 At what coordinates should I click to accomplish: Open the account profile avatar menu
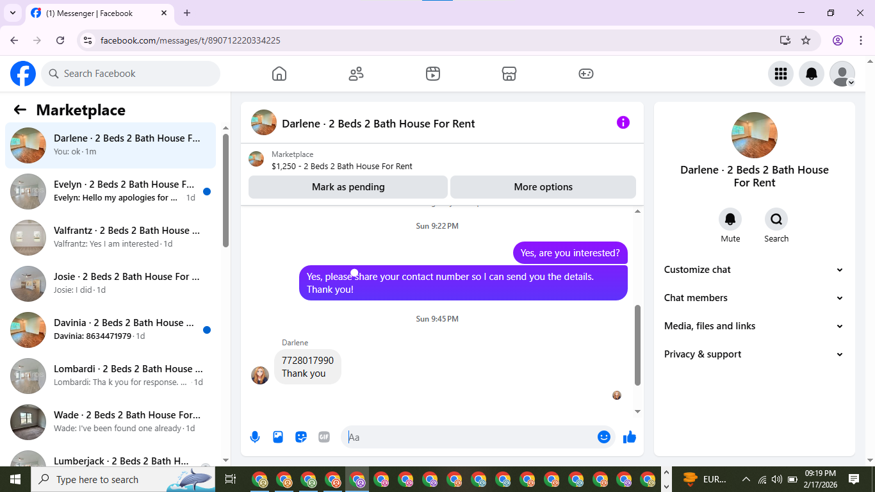pos(842,74)
